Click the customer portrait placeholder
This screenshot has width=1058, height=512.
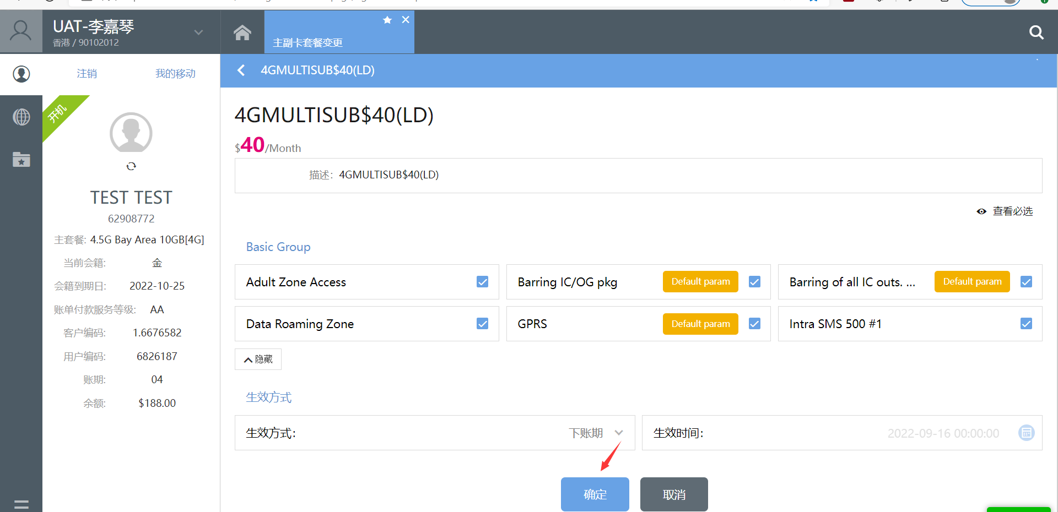(x=131, y=133)
